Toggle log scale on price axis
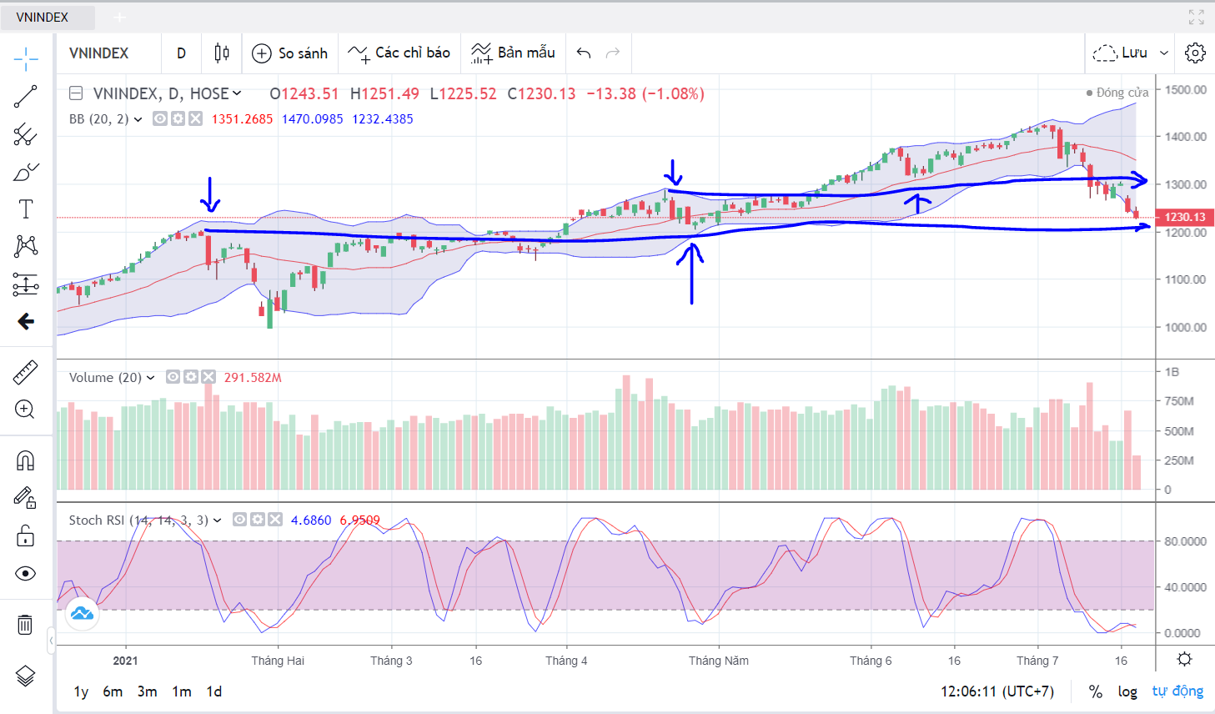Screen dimensions: 1215x714 coord(1127,691)
